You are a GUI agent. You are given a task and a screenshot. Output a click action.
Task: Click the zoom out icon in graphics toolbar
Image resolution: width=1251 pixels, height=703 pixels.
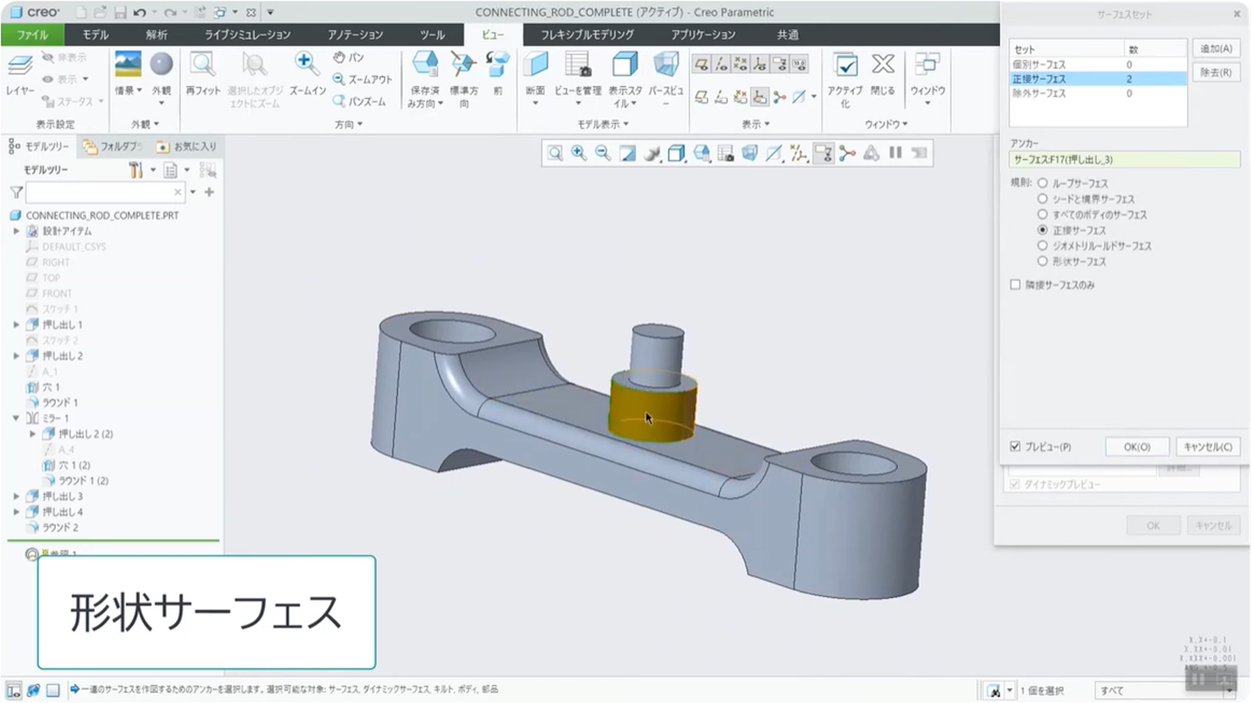[603, 153]
